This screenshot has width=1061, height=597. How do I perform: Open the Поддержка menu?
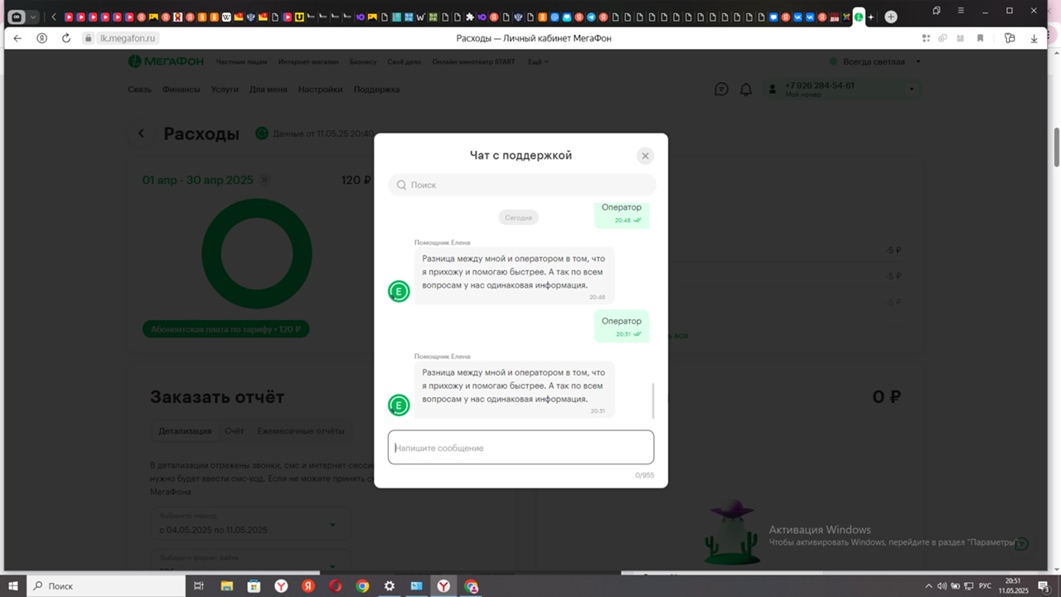376,90
